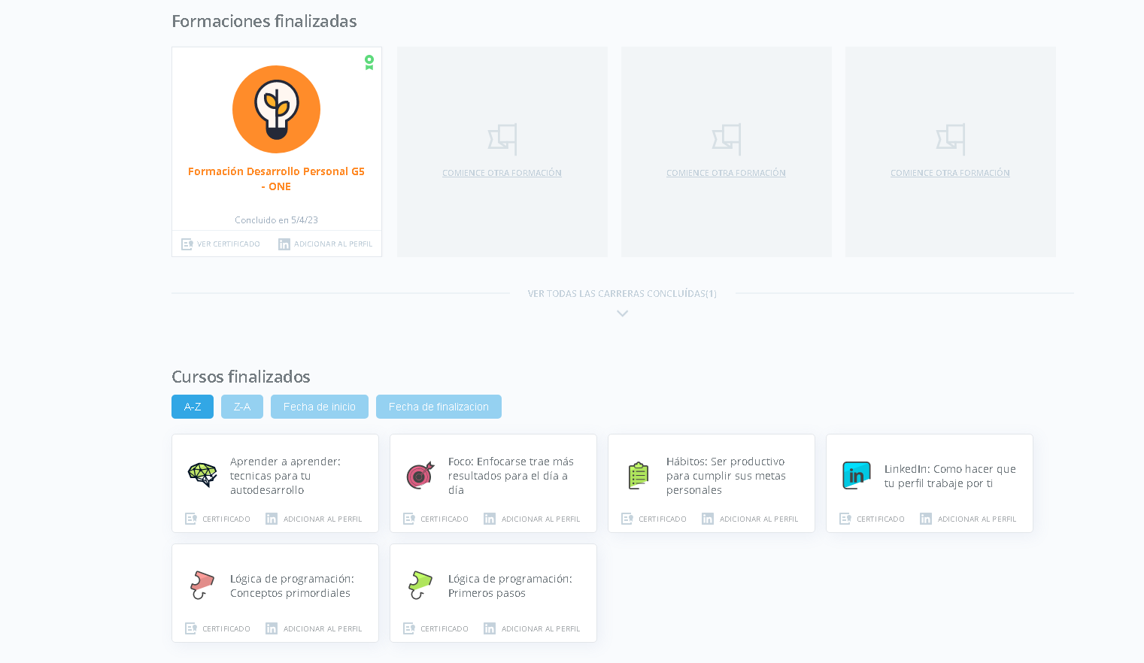Image resolution: width=1144 pixels, height=663 pixels.
Task: Click the Concluido en 5/4/23 text
Action: click(276, 220)
